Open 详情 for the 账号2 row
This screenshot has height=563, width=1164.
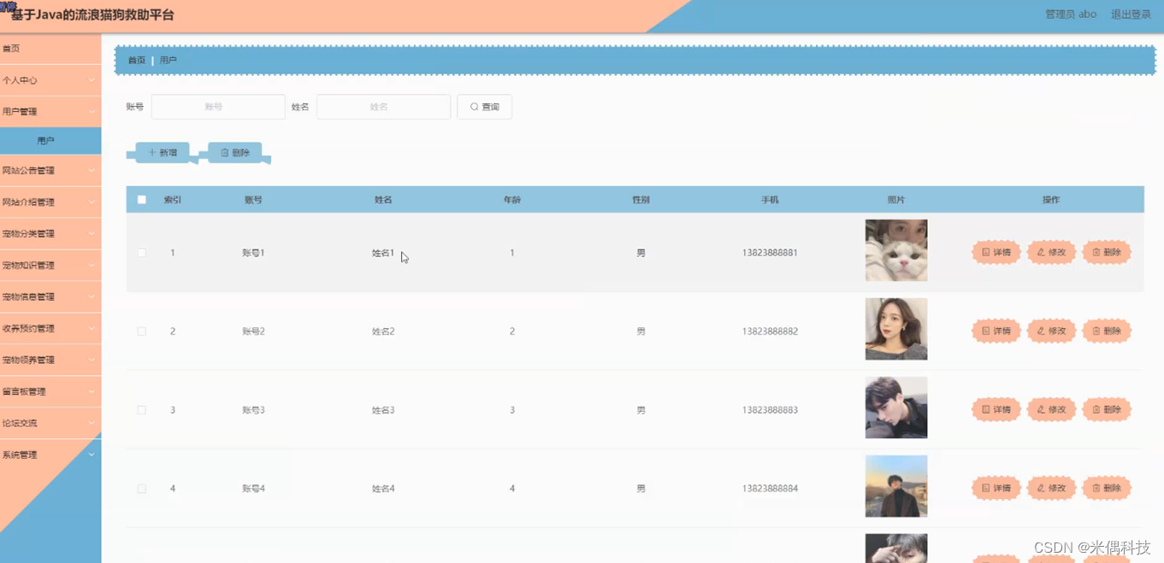pyautogui.click(x=996, y=331)
